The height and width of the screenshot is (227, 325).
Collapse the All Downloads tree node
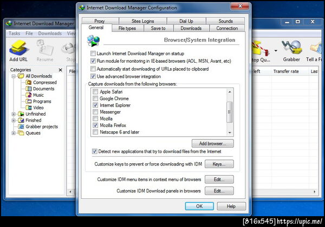(14, 76)
